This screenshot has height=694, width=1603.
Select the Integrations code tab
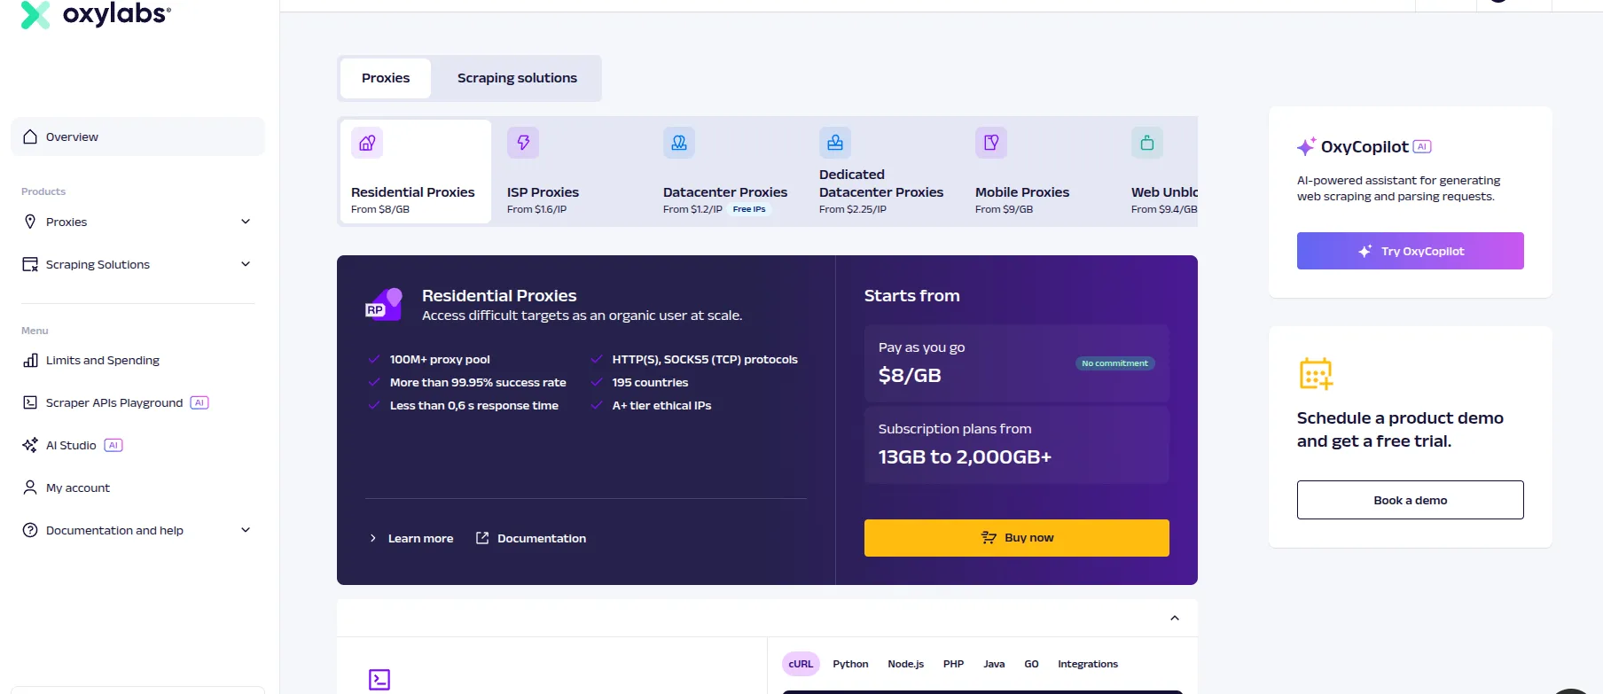(1088, 664)
